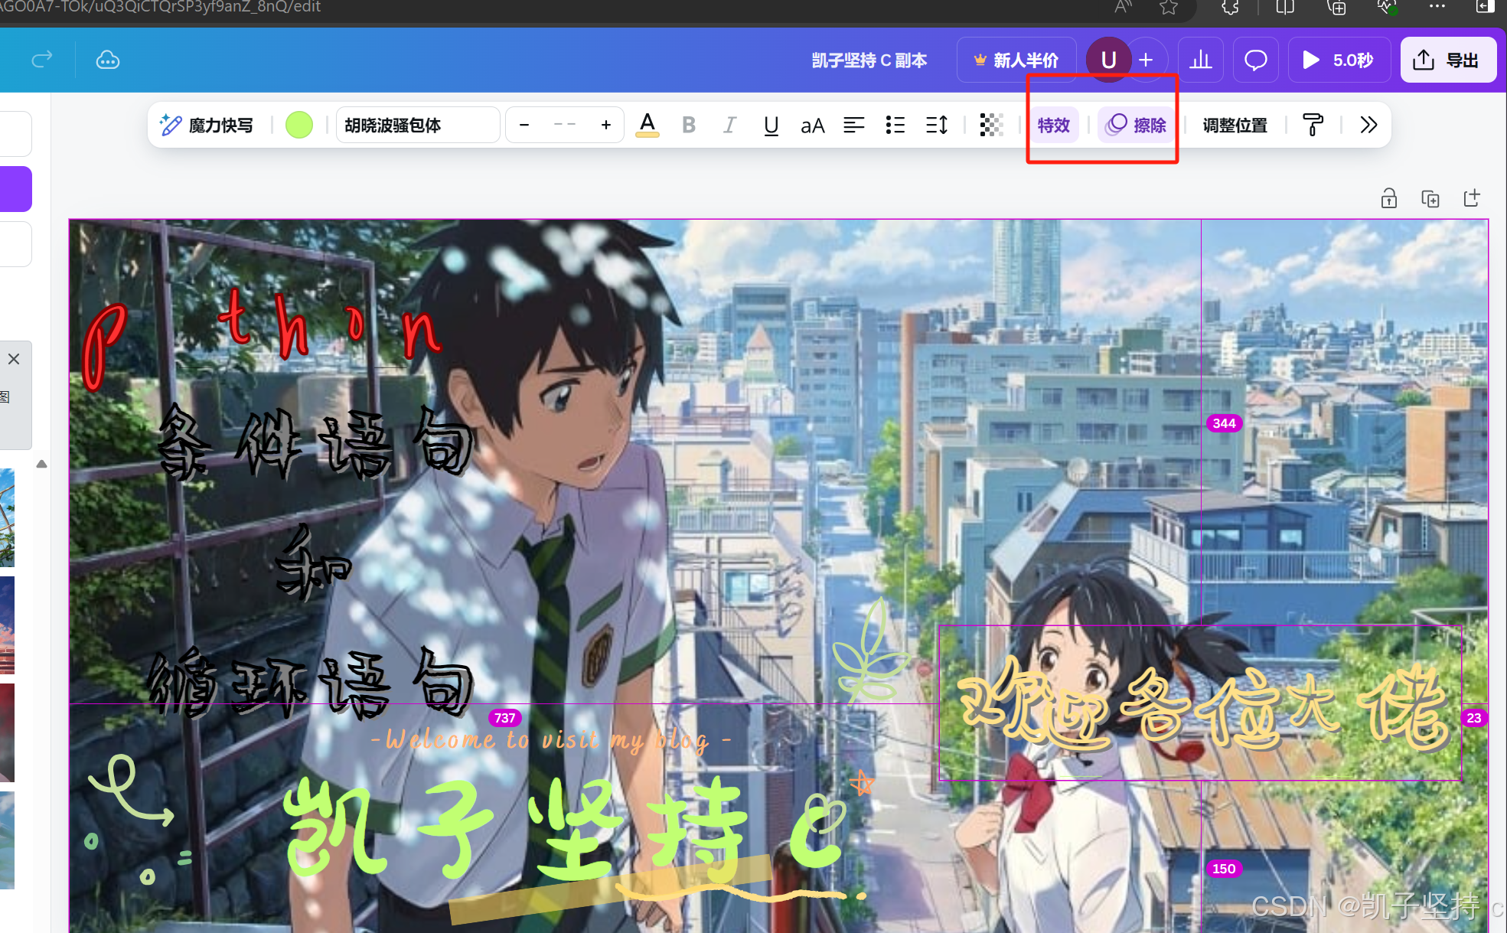Click the cloud save status icon
Viewport: 1507px width, 933px height.
tap(108, 60)
